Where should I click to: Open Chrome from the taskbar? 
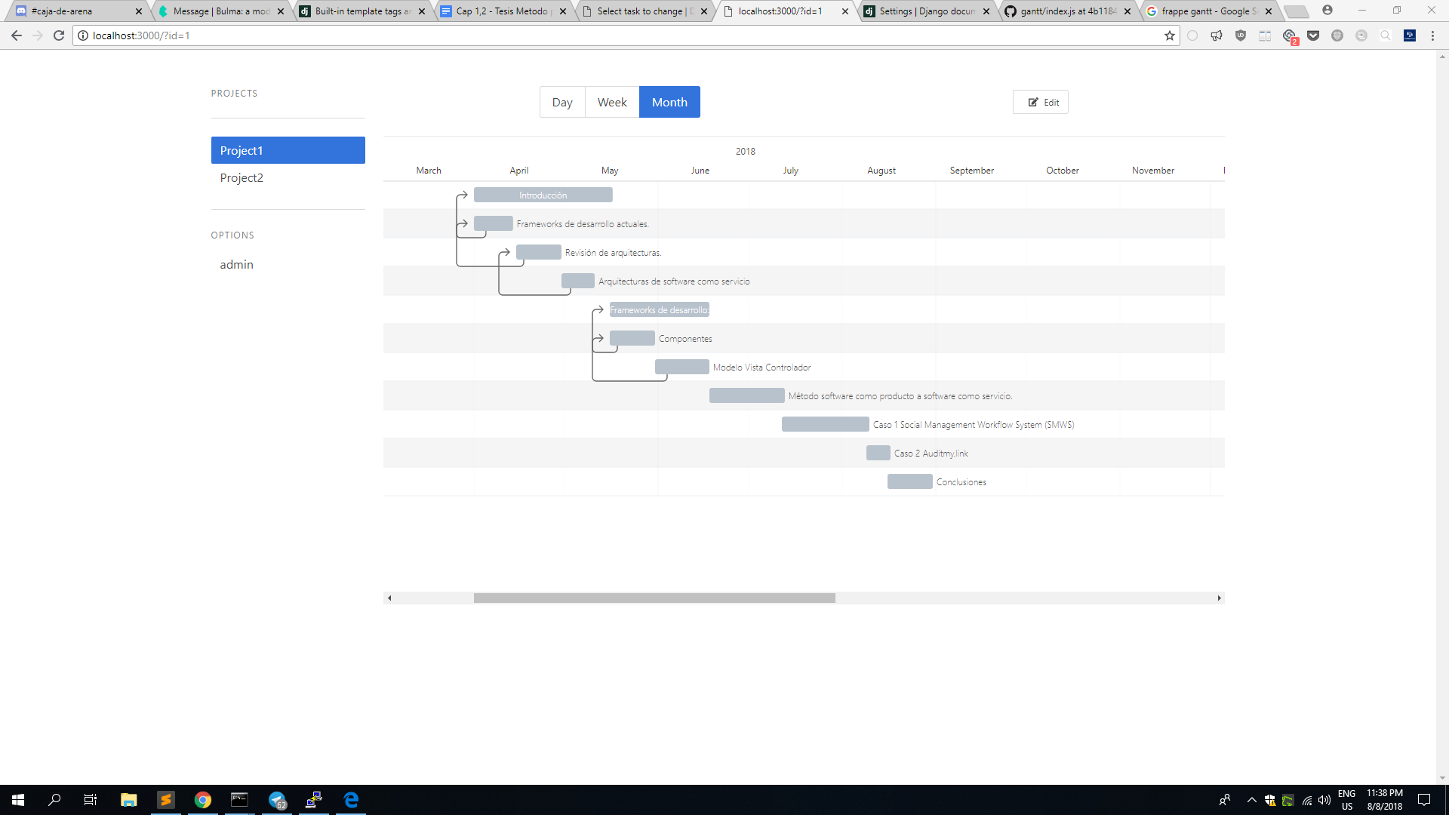pos(202,800)
